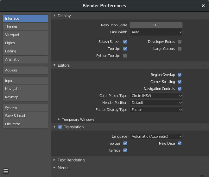209x177 pixels.
Task: Click the Display panel drag grip
Action: click(x=205, y=16)
